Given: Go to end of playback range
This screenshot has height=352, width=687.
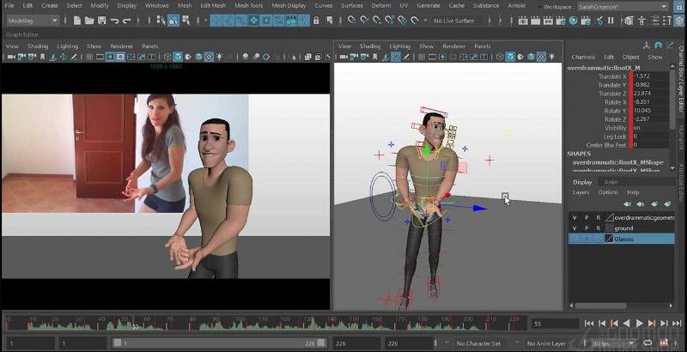Looking at the screenshot, I should coord(677,324).
